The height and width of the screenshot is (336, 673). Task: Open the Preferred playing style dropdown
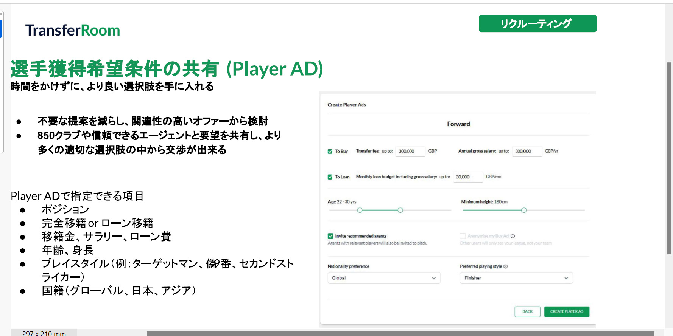516,278
